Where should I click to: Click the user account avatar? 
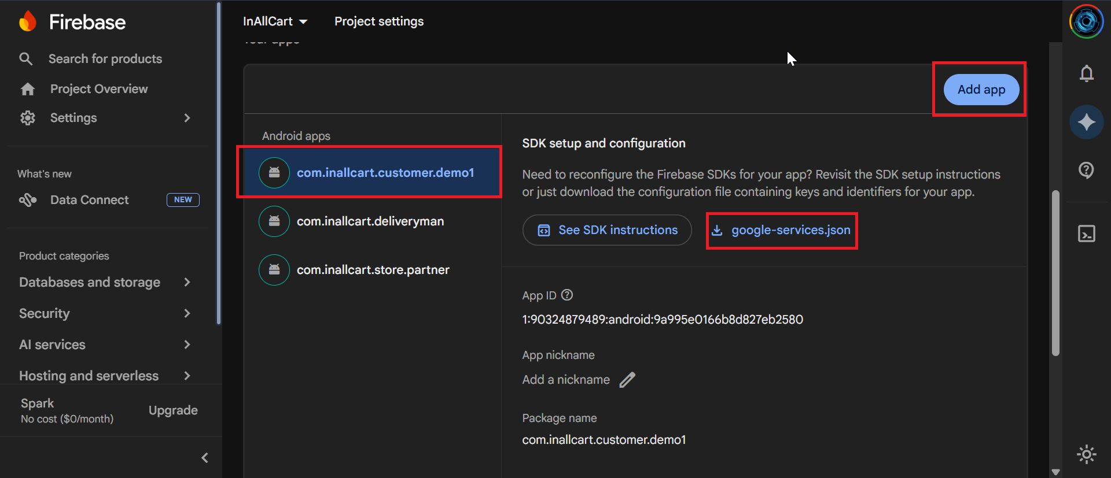[1087, 21]
